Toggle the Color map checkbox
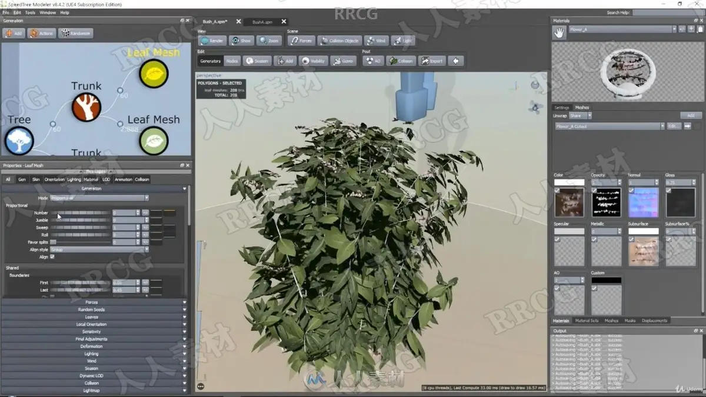Image resolution: width=706 pixels, height=397 pixels. pyautogui.click(x=557, y=191)
